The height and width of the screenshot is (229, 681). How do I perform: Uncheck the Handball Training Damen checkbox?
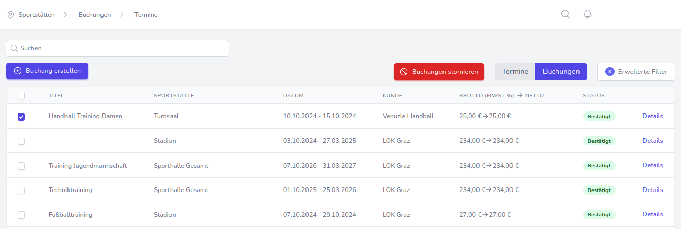(21, 117)
